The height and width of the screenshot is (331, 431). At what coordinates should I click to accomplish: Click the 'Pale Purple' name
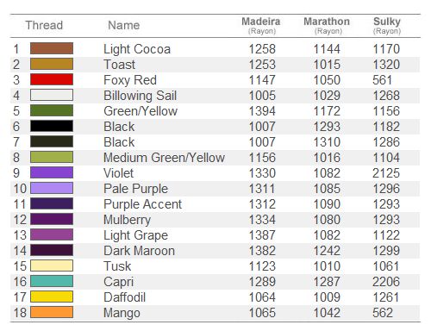click(x=135, y=189)
